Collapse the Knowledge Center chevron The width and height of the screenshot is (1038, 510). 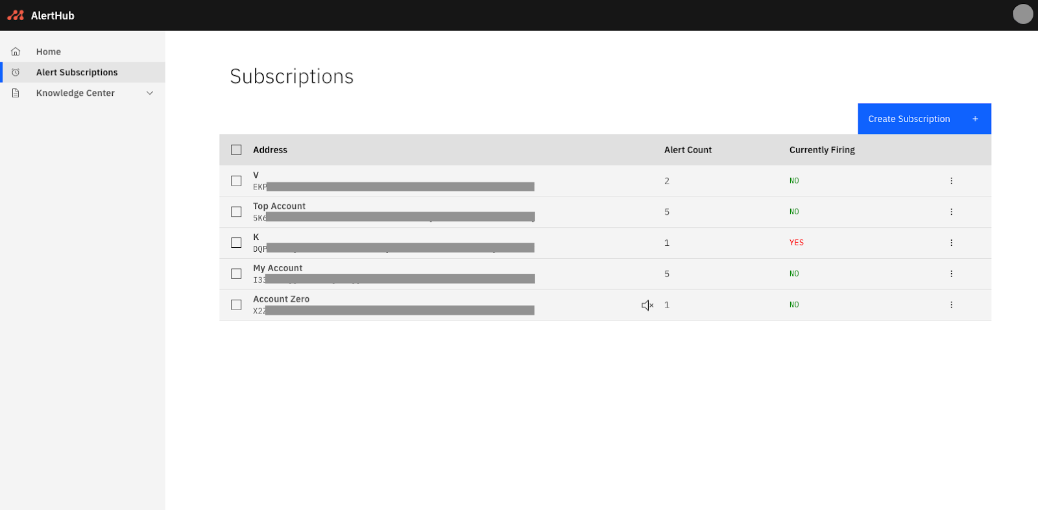[x=150, y=93]
